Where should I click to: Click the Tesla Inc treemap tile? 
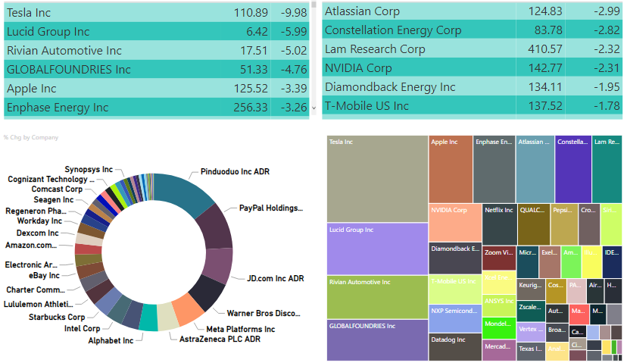pyautogui.click(x=377, y=179)
